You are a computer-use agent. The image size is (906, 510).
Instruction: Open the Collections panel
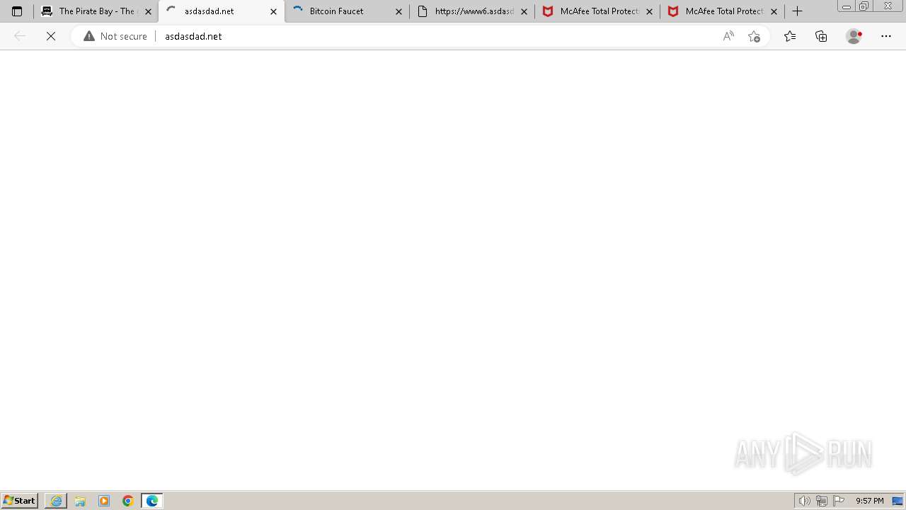point(821,36)
